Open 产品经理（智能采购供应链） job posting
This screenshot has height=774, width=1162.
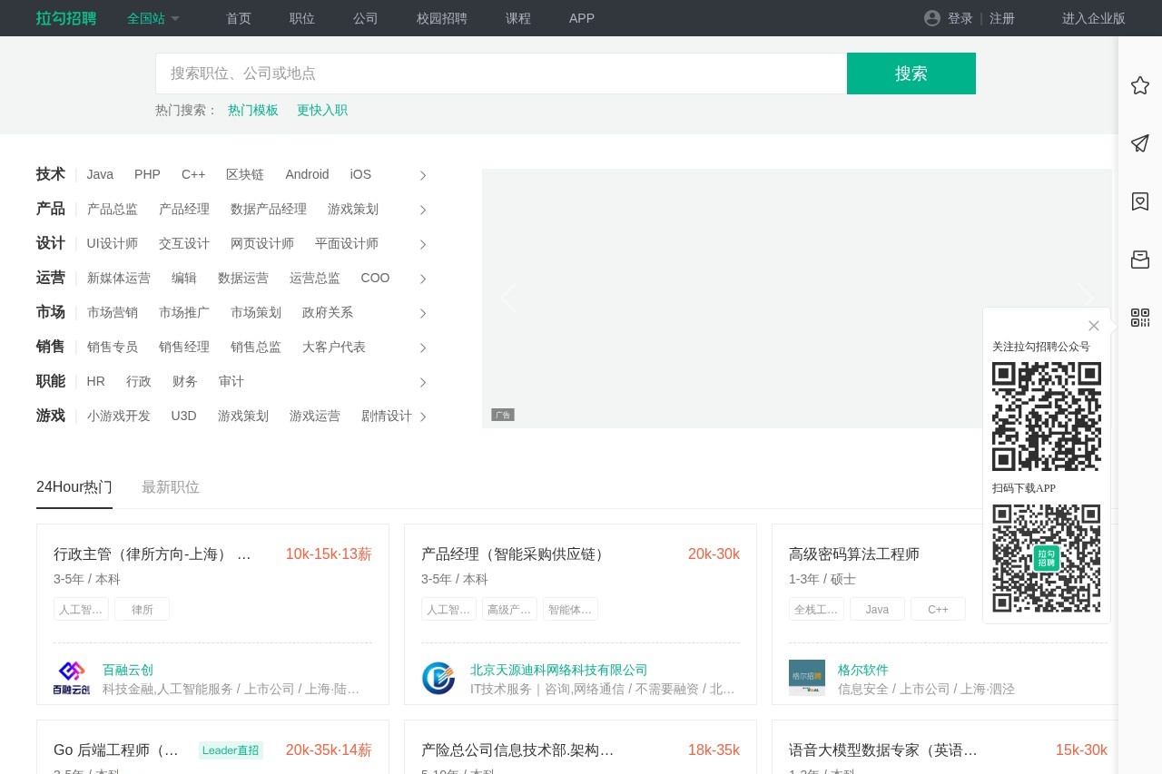(x=514, y=554)
